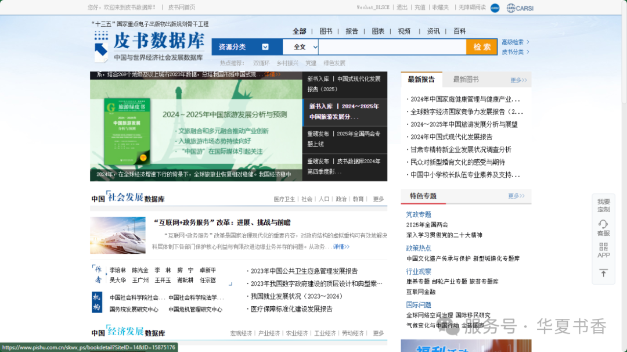This screenshot has width=627, height=352.
Task: Open report 民众对新型婚育文化的感受与期待
Action: tap(457, 162)
